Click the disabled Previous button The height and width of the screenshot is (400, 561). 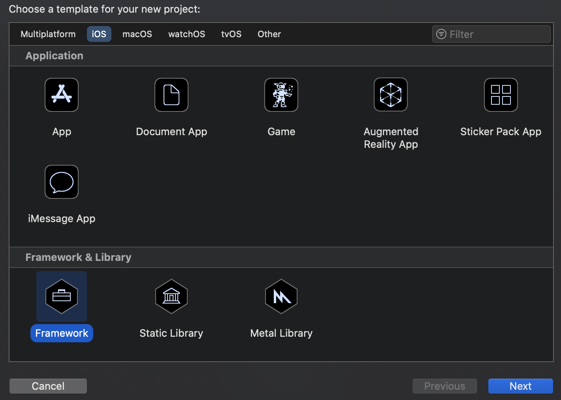[x=445, y=386]
